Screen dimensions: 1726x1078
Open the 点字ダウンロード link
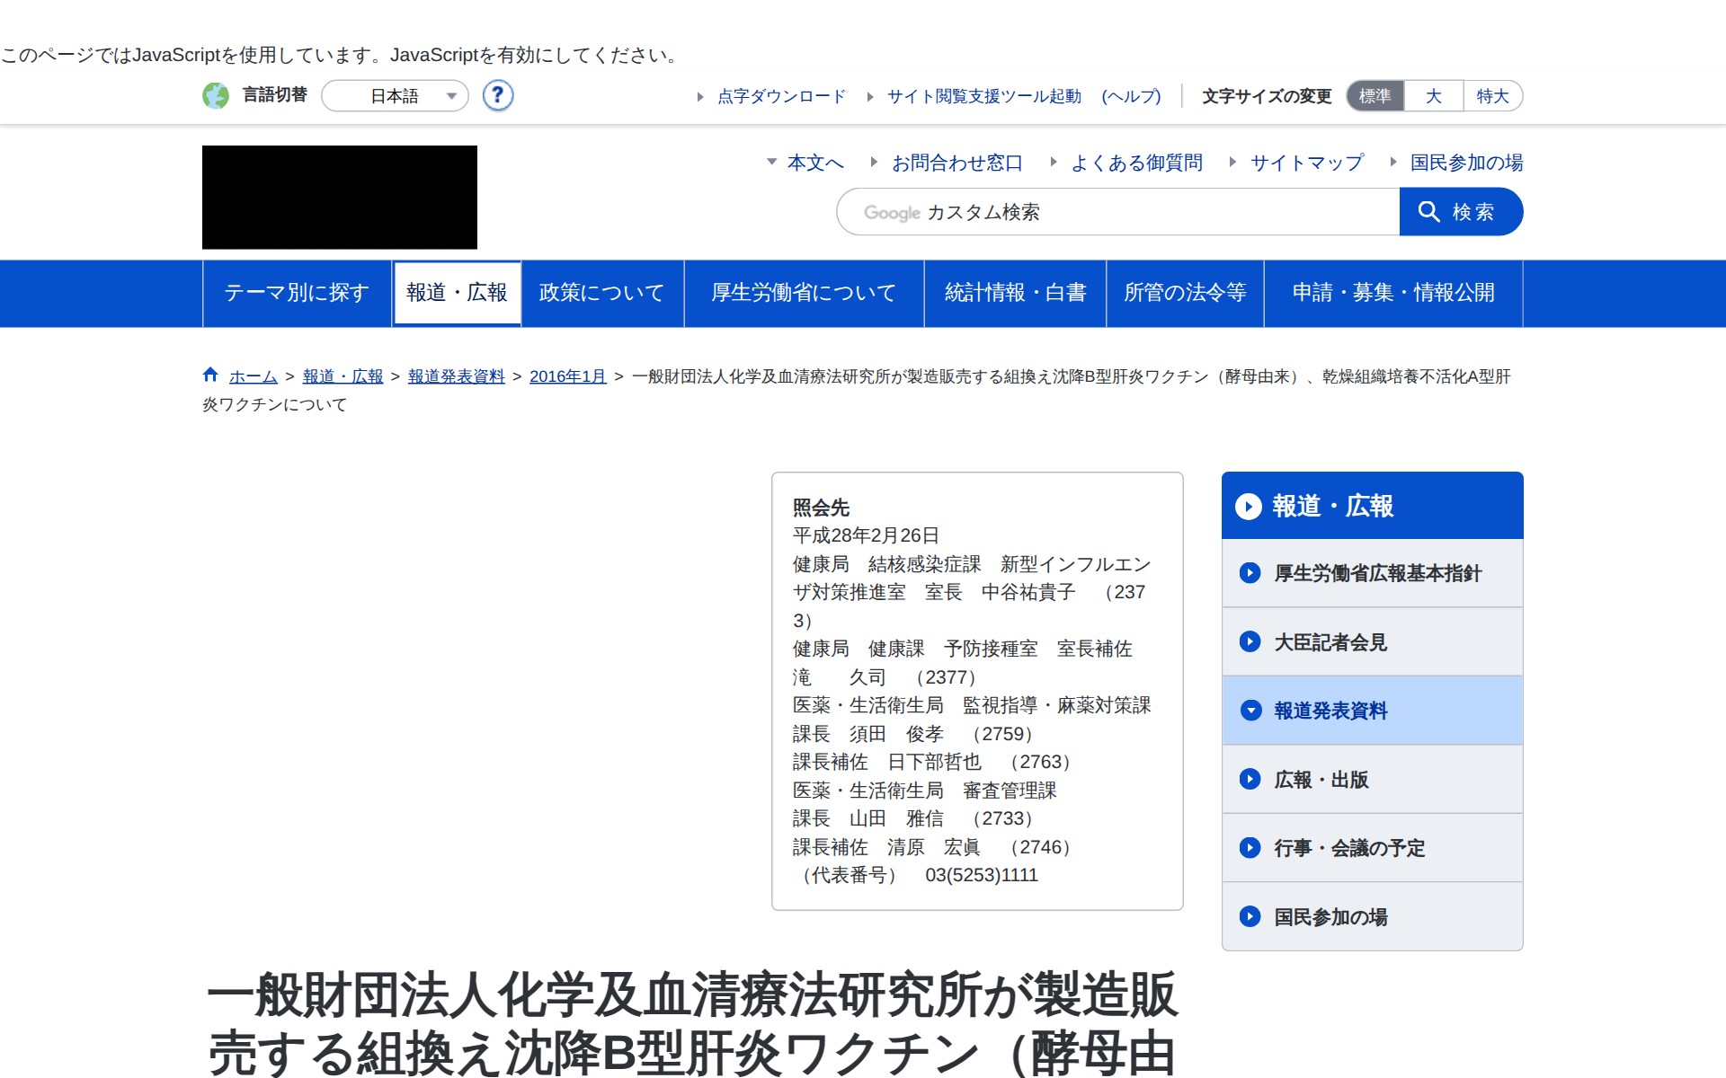pos(780,96)
